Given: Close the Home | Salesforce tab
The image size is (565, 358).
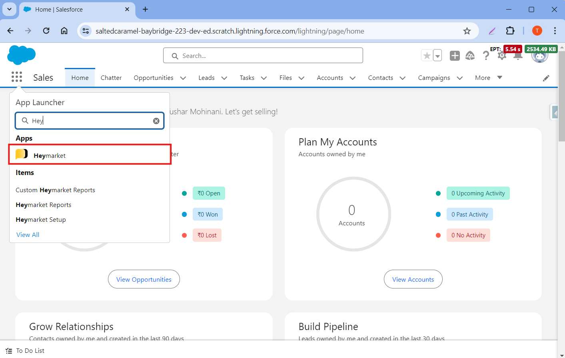Looking at the screenshot, I should (127, 9).
